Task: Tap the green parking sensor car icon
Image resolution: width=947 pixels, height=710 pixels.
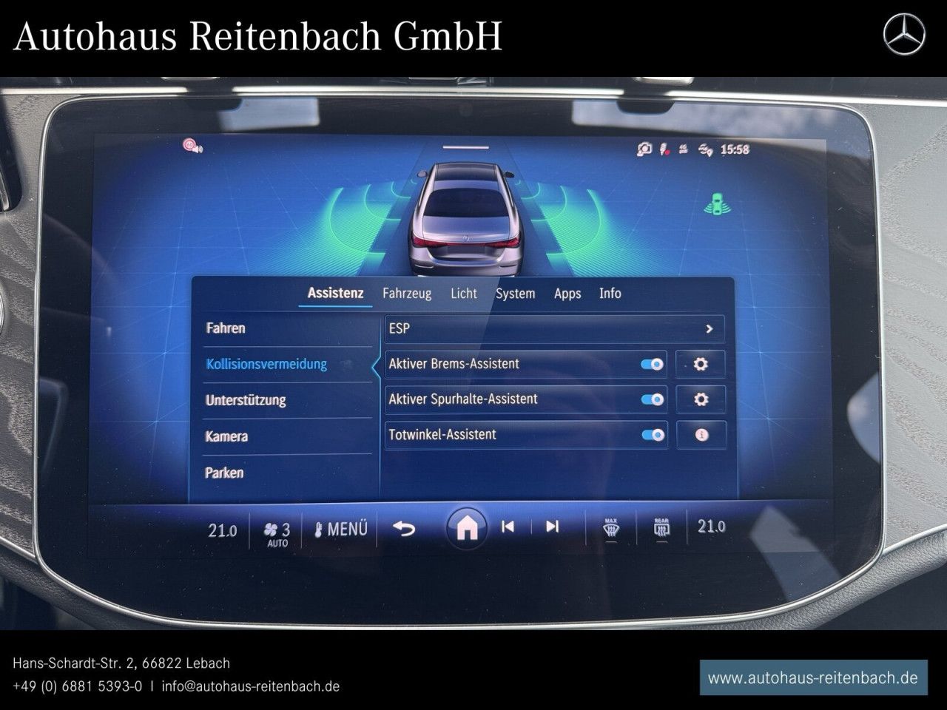Action: pos(717,203)
